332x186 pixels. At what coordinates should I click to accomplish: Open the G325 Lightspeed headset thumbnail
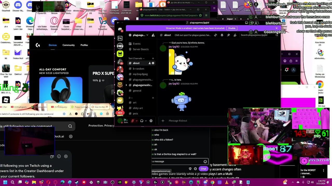click(61, 90)
